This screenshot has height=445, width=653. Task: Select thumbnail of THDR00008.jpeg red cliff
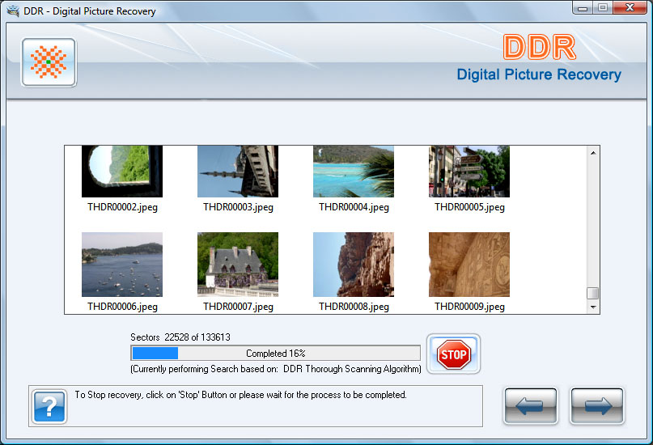[x=354, y=265]
